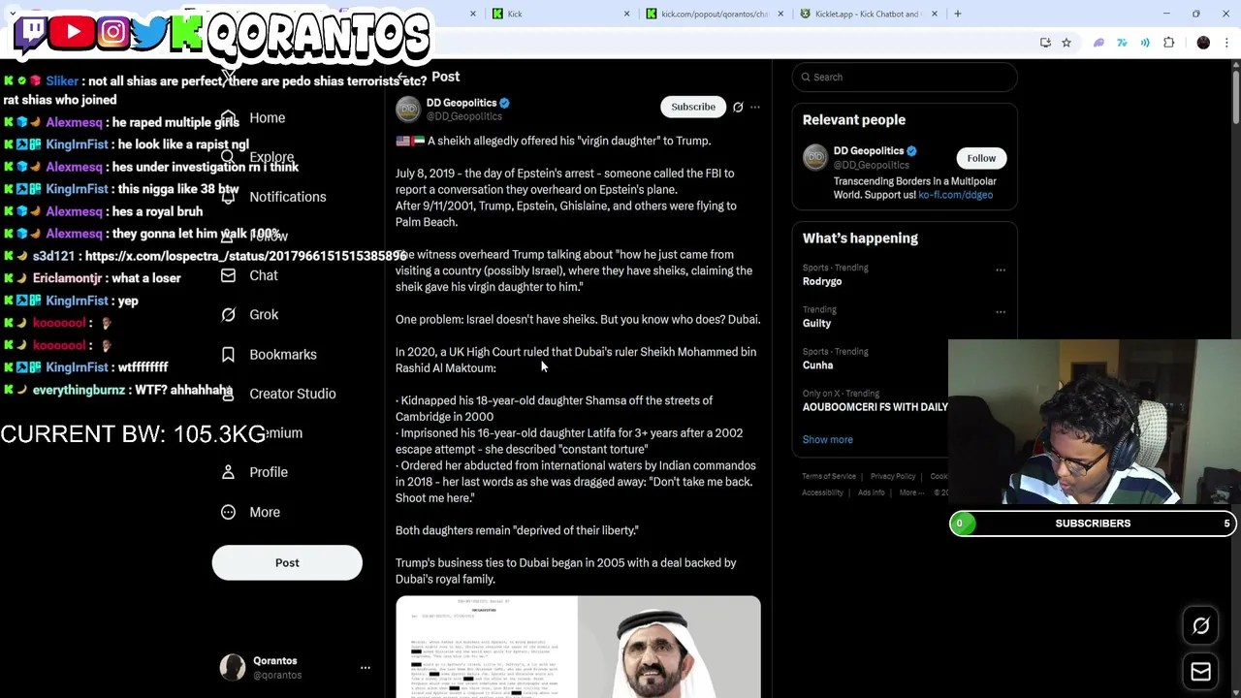Screen dimensions: 1241x698
Task: Open DD Geopolitics avatar in Relevant people
Action: click(x=815, y=157)
